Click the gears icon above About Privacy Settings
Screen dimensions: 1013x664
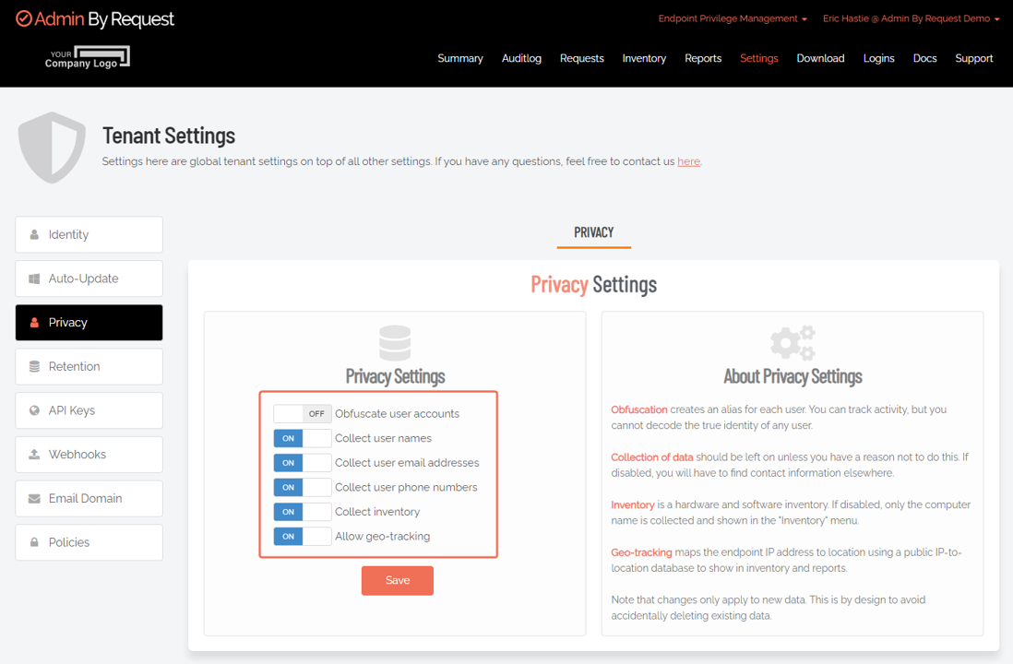tap(793, 343)
